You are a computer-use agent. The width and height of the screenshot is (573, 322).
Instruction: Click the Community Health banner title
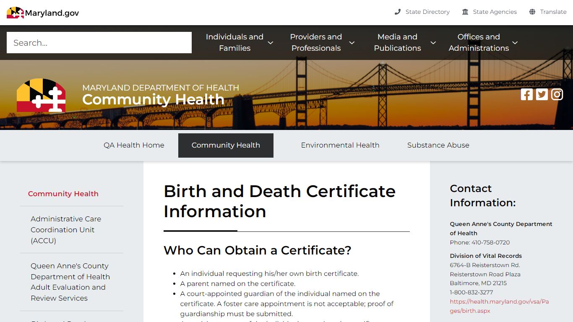153,100
